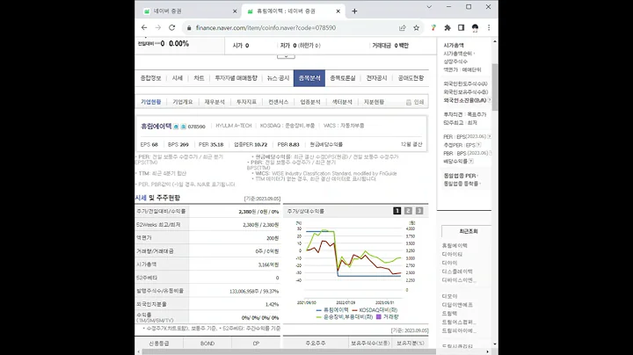This screenshot has height=355, width=633.
Task: Click the share page icon in address bar
Action: pyautogui.click(x=403, y=27)
